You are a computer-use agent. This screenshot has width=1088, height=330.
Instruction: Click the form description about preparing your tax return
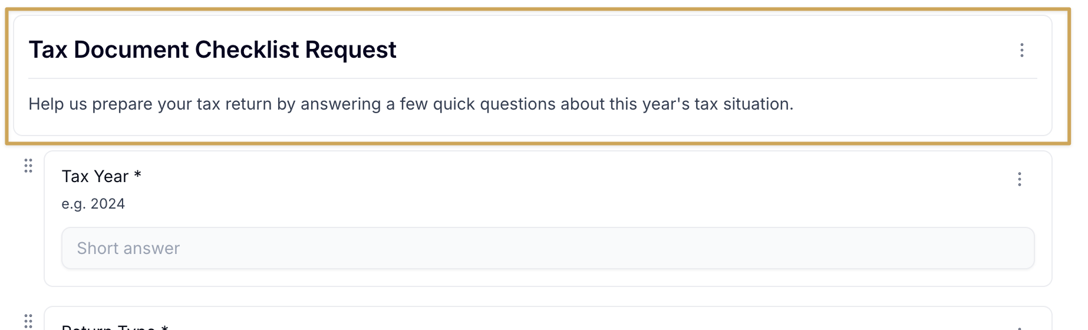(411, 104)
